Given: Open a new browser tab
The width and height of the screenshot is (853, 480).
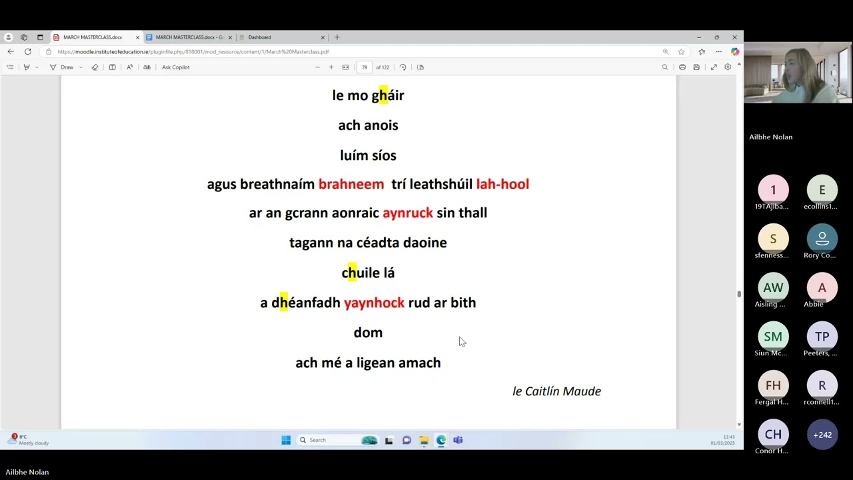Looking at the screenshot, I should coord(337,37).
